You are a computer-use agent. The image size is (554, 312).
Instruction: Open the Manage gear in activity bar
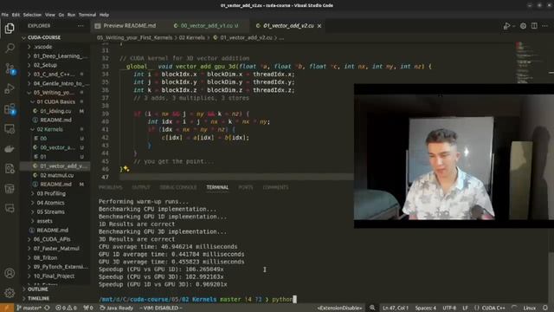tap(10, 293)
